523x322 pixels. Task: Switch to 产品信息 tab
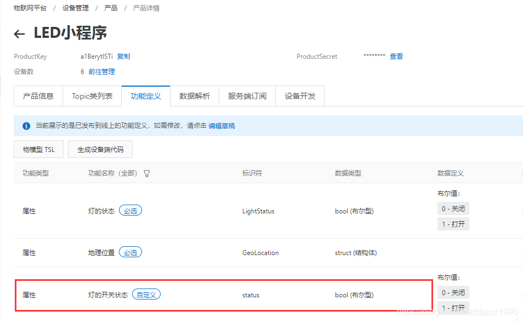(38, 96)
